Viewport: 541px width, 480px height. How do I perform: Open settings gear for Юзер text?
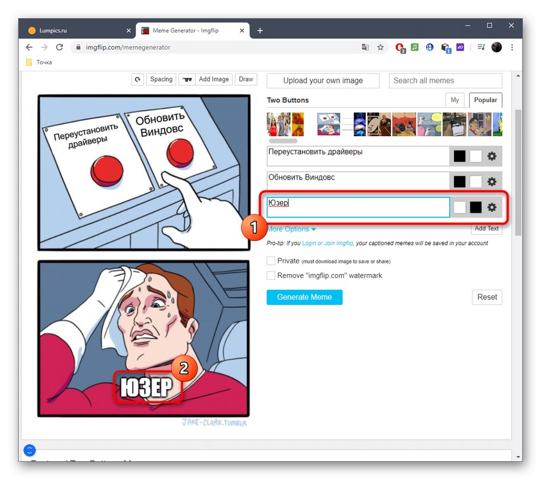click(x=491, y=207)
